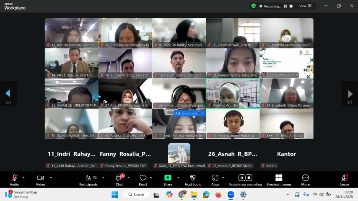The width and height of the screenshot is (358, 201).
Task: Select 10_Gizella Nariratri video tile
Action: coord(71,124)
